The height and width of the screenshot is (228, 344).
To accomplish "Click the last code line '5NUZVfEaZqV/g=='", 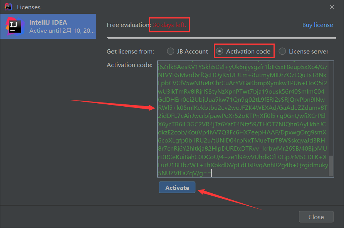I will [x=184, y=173].
